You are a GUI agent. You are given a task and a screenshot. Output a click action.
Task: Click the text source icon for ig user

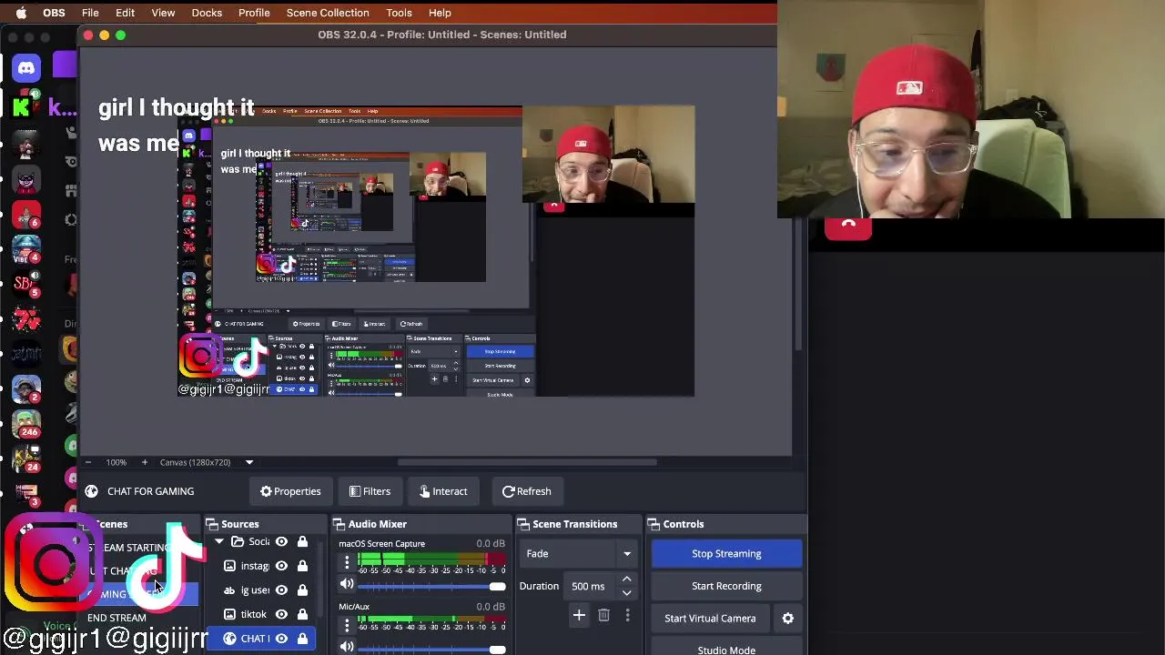point(229,590)
